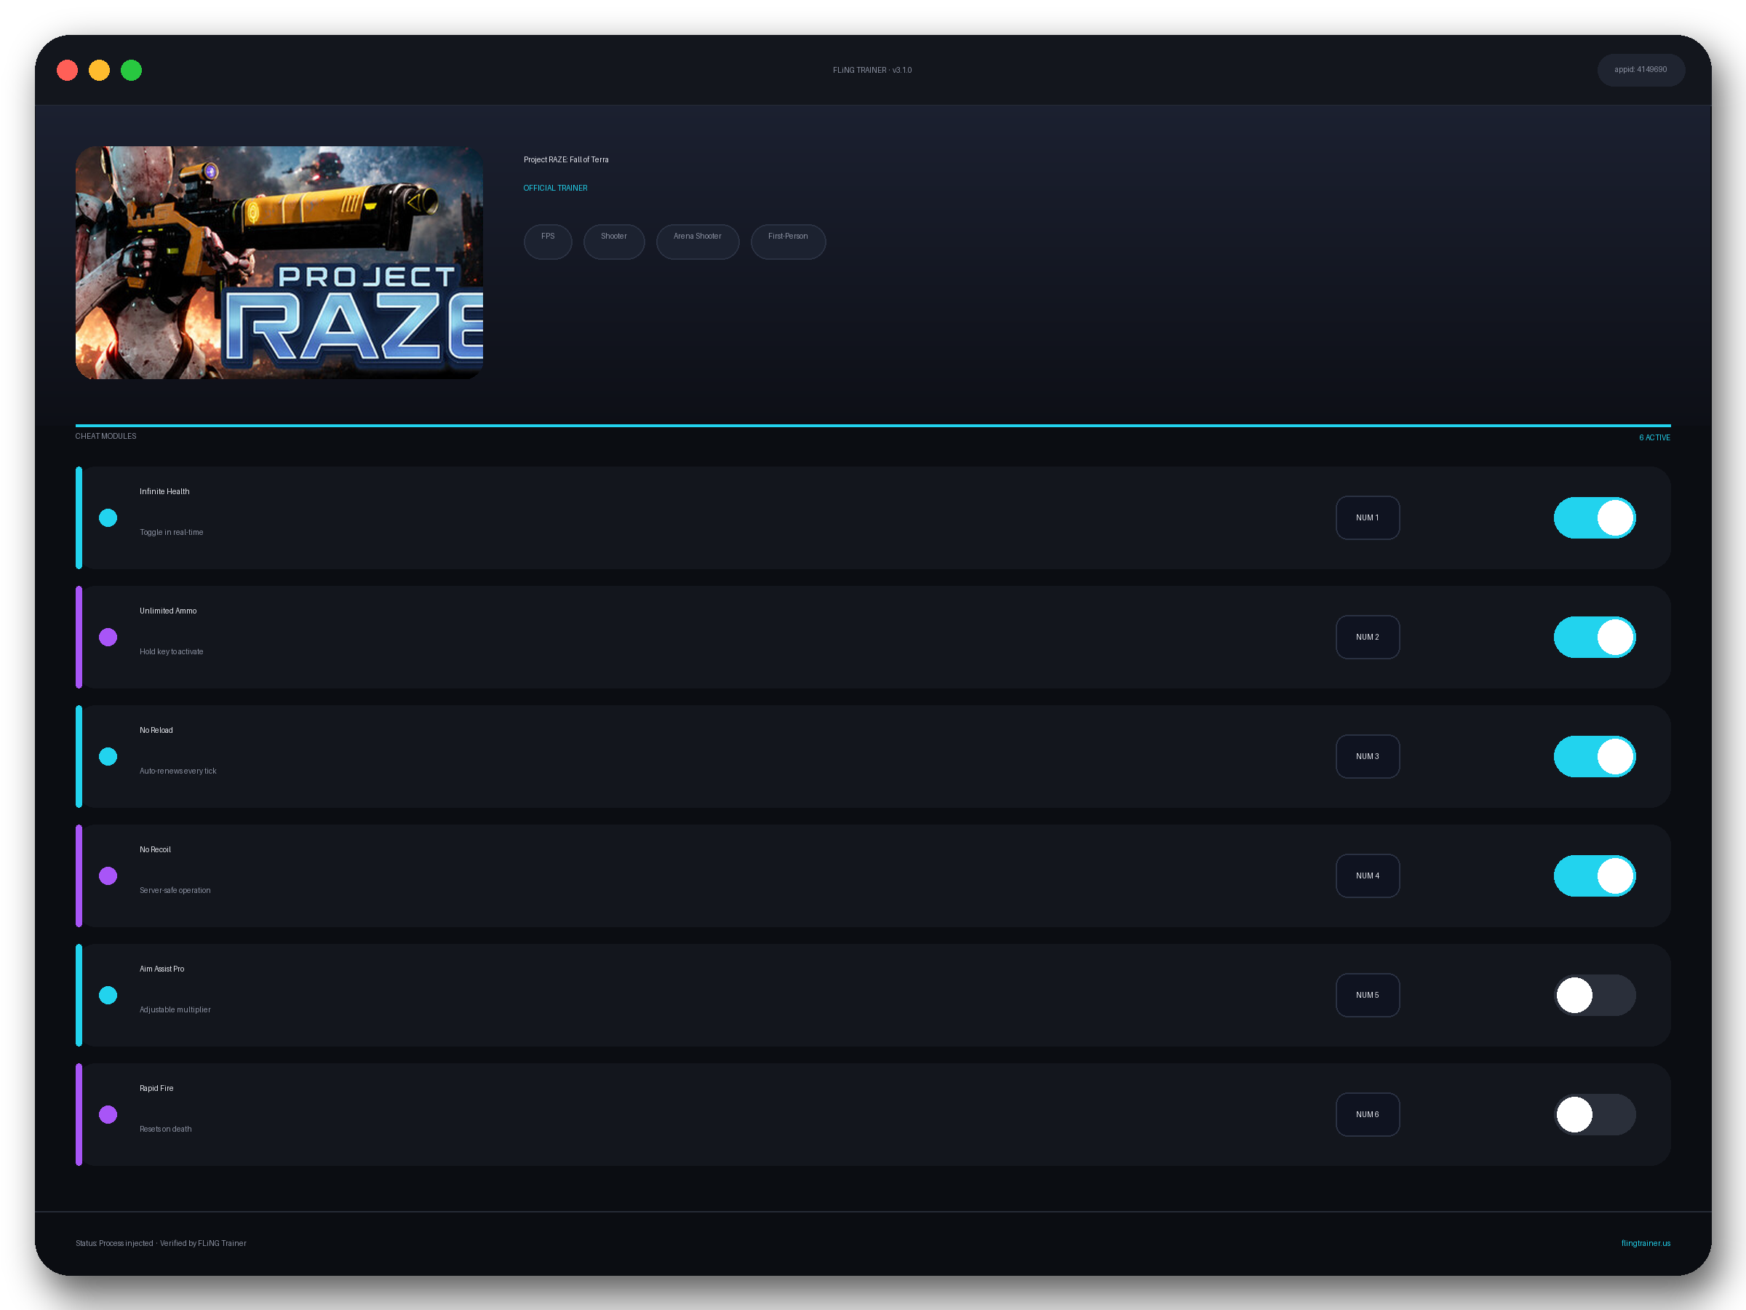Enable the Aim Assist Pro toggle

1595,994
